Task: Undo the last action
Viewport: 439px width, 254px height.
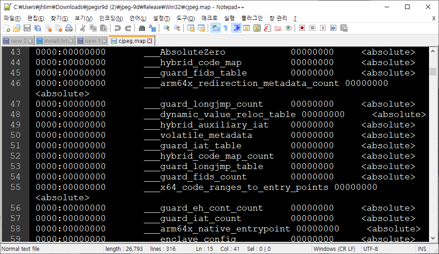Action: (x=118, y=28)
